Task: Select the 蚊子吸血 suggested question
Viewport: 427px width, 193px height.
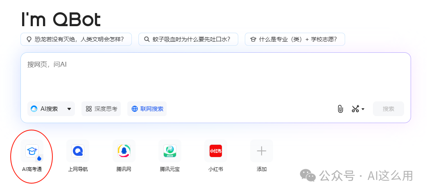Action: pyautogui.click(x=188, y=40)
